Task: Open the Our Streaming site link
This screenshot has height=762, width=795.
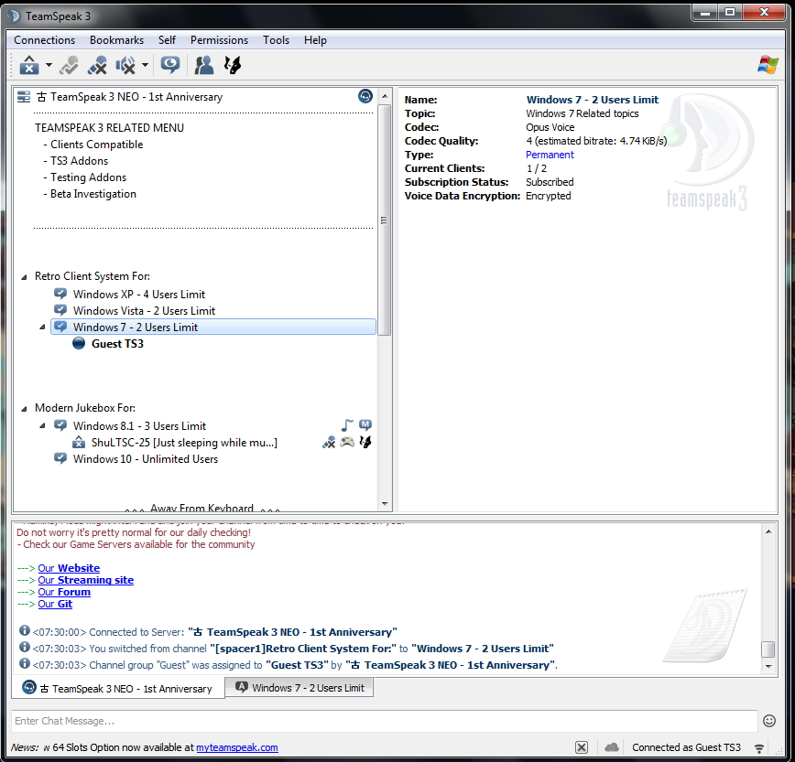Action: [86, 580]
